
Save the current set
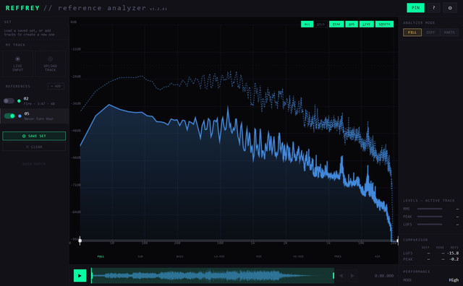pos(34,136)
